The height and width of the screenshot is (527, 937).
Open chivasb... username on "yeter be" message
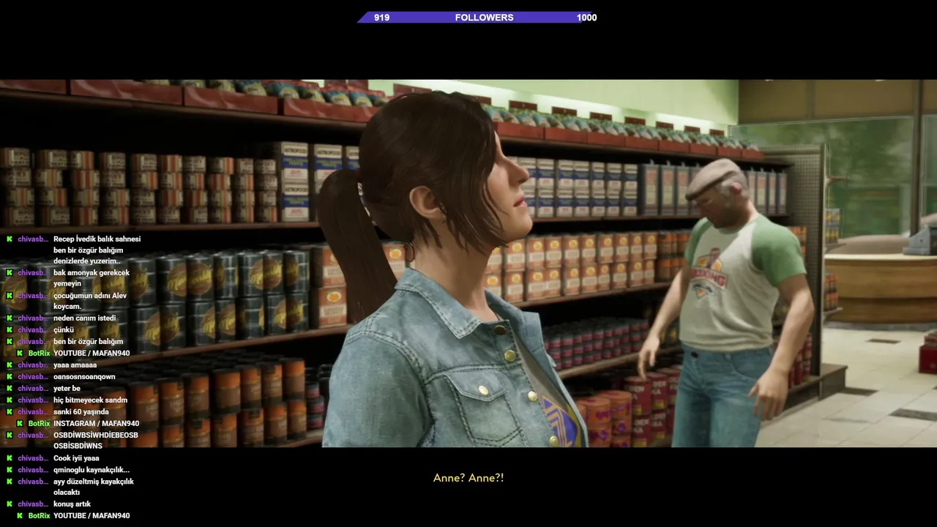33,389
